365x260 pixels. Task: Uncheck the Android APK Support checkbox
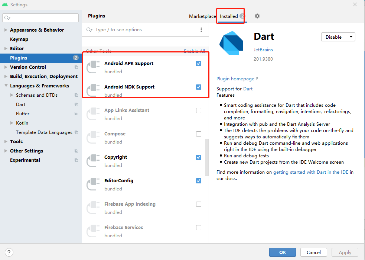click(199, 64)
